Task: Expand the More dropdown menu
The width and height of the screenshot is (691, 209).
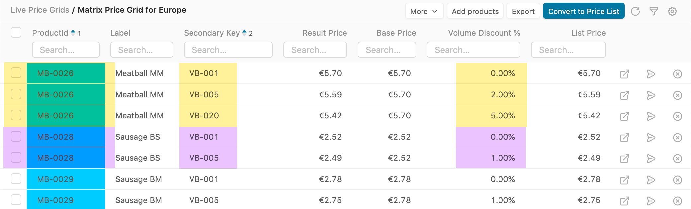Action: 424,11
